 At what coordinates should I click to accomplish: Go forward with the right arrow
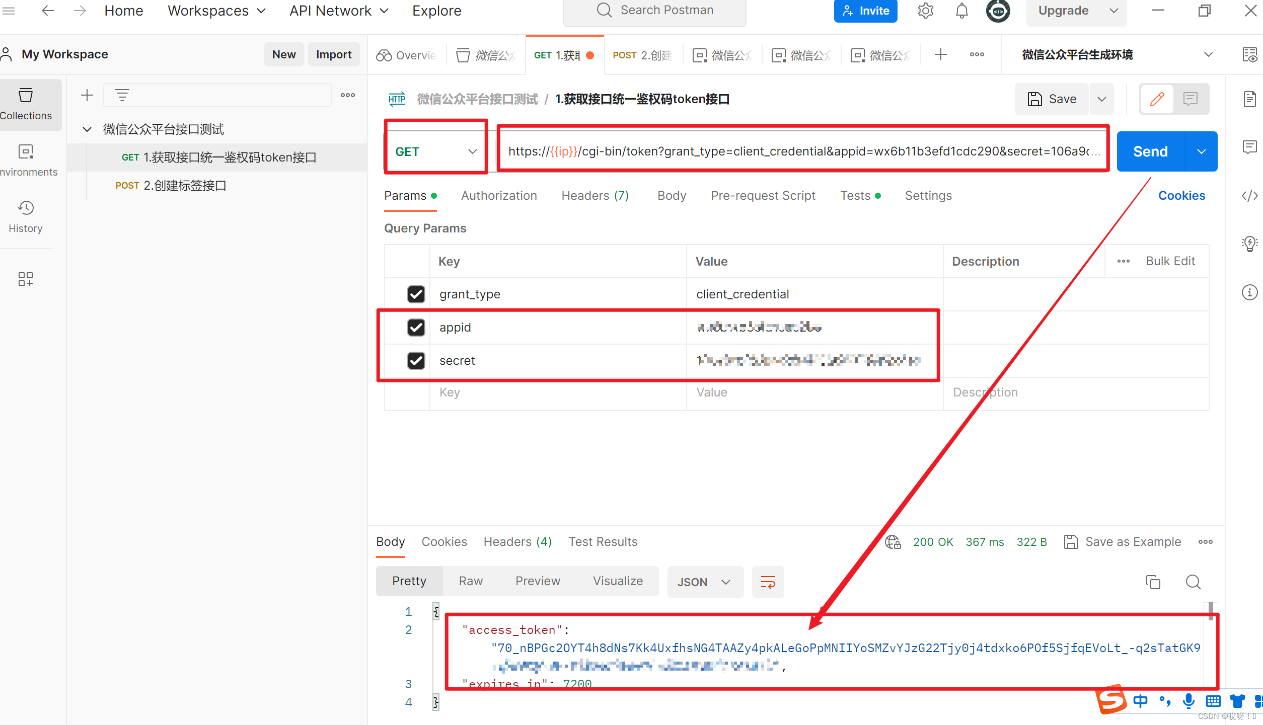[x=80, y=11]
